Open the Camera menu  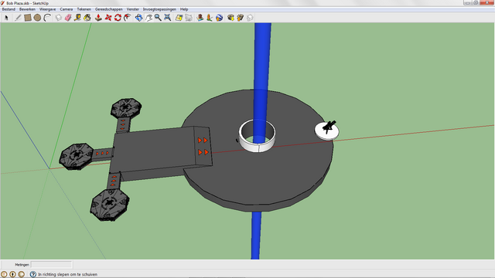(67, 9)
